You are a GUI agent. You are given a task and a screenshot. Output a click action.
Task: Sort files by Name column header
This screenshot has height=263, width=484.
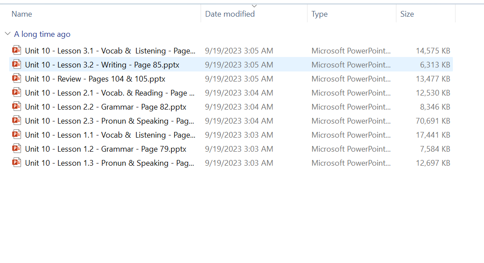tap(22, 14)
